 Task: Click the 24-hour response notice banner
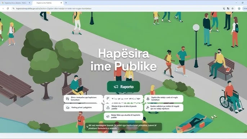[123, 127]
